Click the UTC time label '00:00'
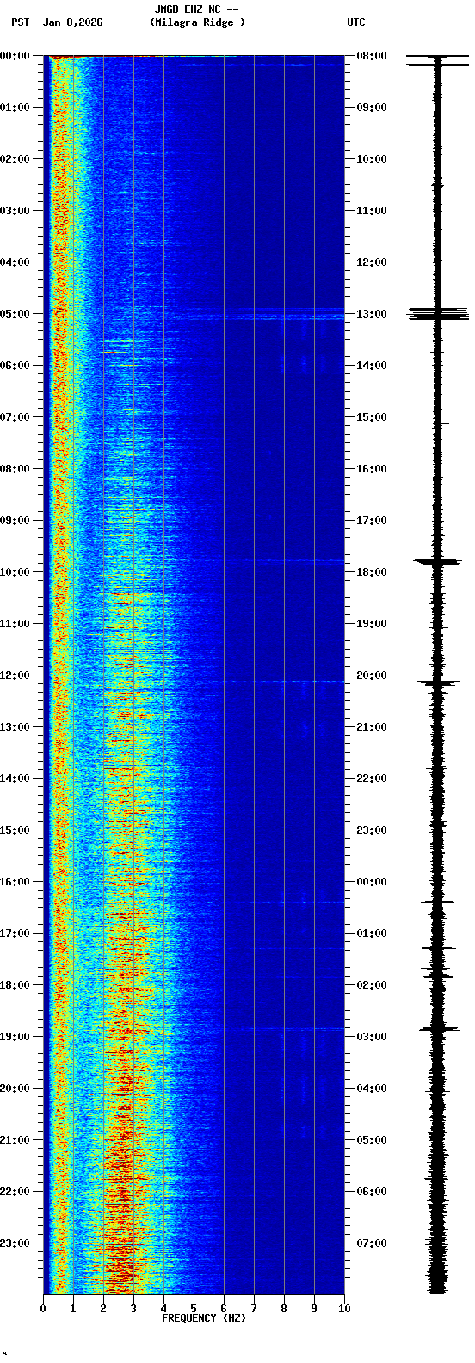This screenshot has height=1363, width=475. 372,882
